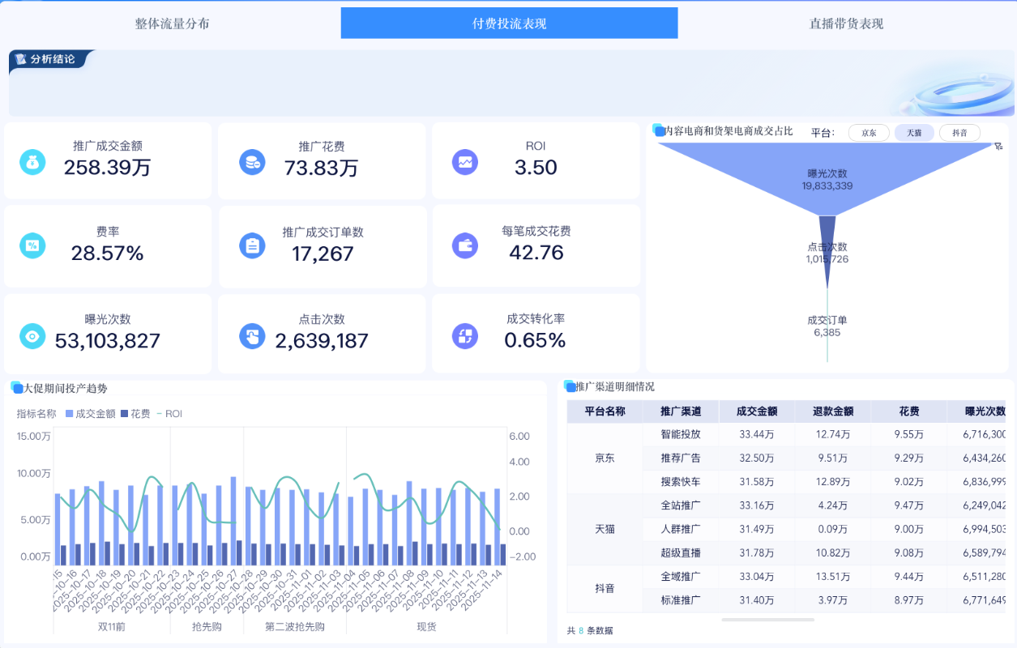
Task: 点击推广成交金额卡片的钱袋图标
Action: pos(32,160)
